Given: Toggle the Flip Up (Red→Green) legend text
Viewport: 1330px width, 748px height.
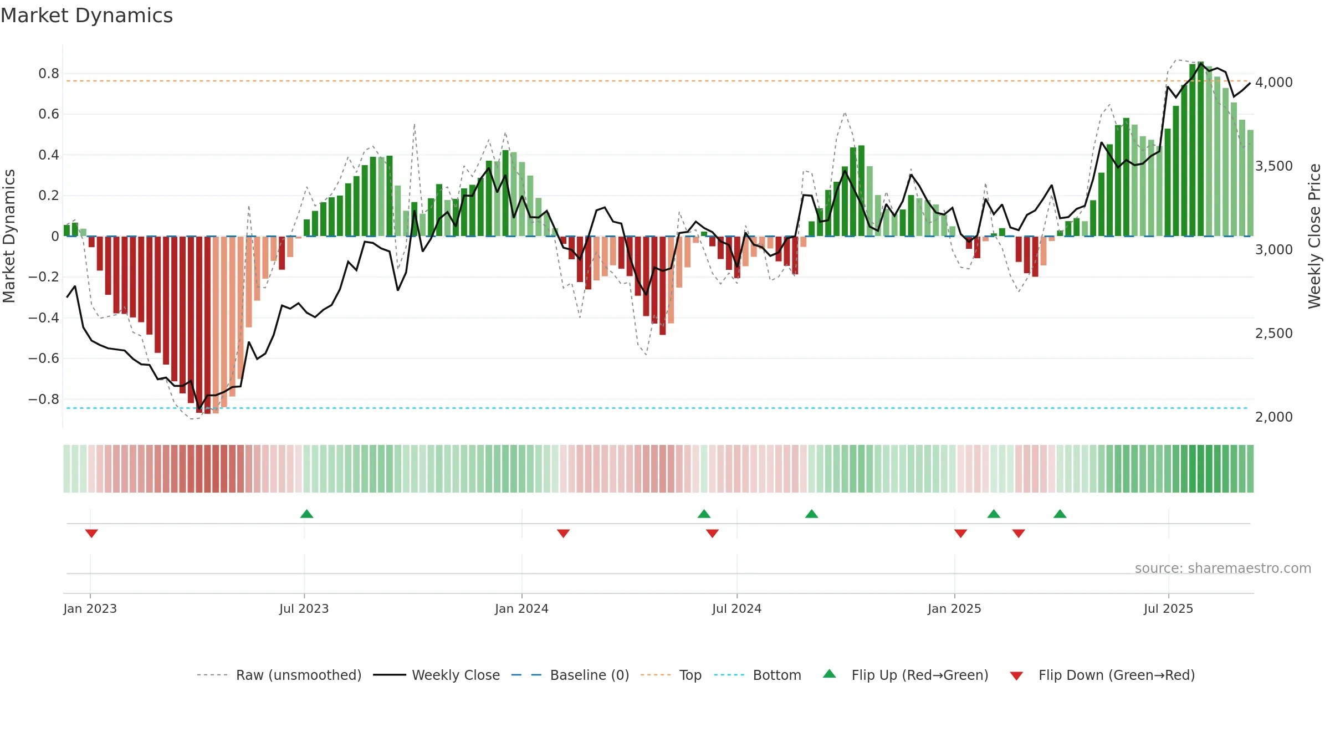Looking at the screenshot, I should [x=920, y=675].
